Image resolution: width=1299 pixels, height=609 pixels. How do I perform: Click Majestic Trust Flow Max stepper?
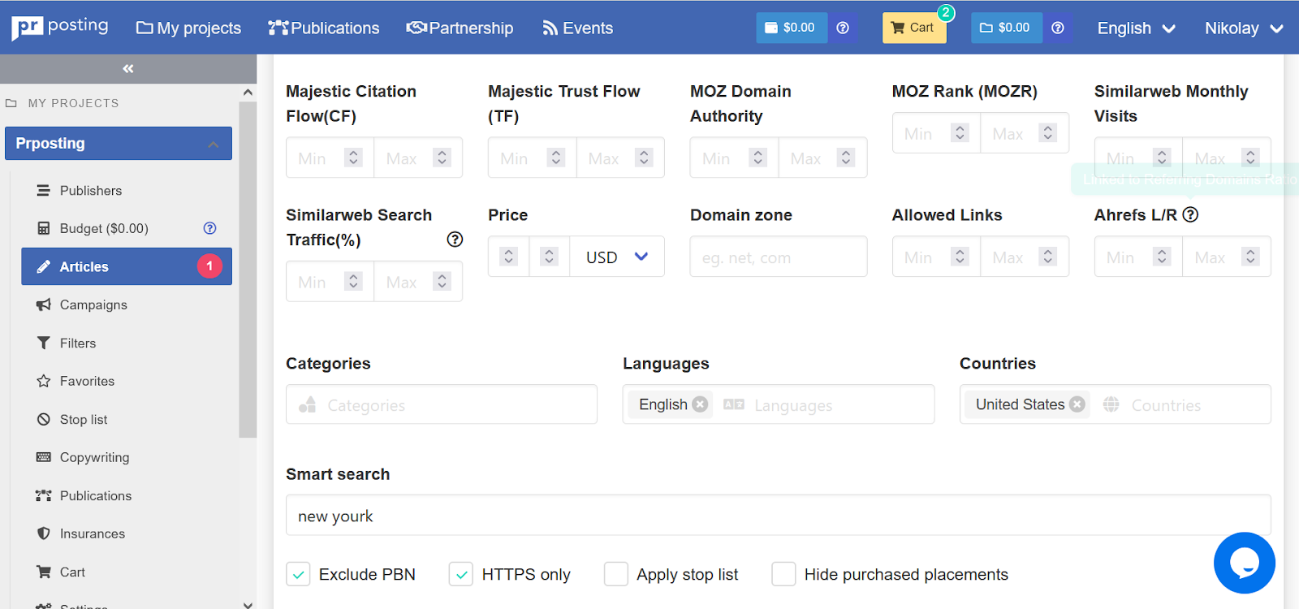point(644,158)
